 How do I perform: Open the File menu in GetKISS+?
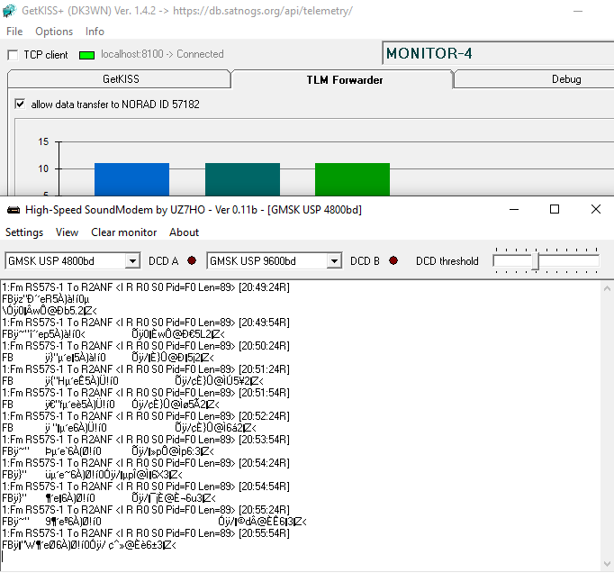pyautogui.click(x=14, y=32)
